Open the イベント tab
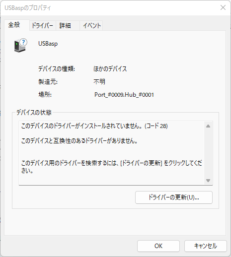Image resolution: width=231 pixels, height=257 pixels. 91,26
